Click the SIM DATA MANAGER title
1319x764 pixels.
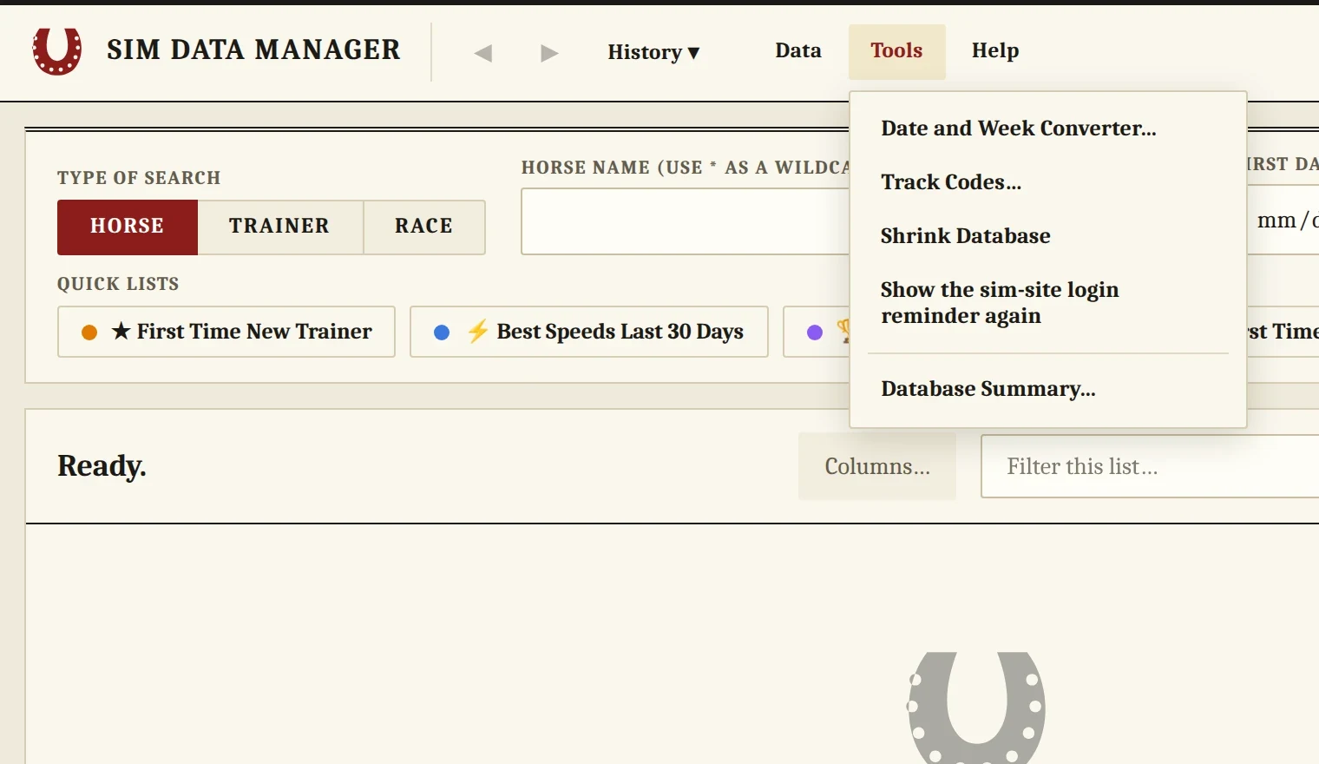tap(253, 50)
